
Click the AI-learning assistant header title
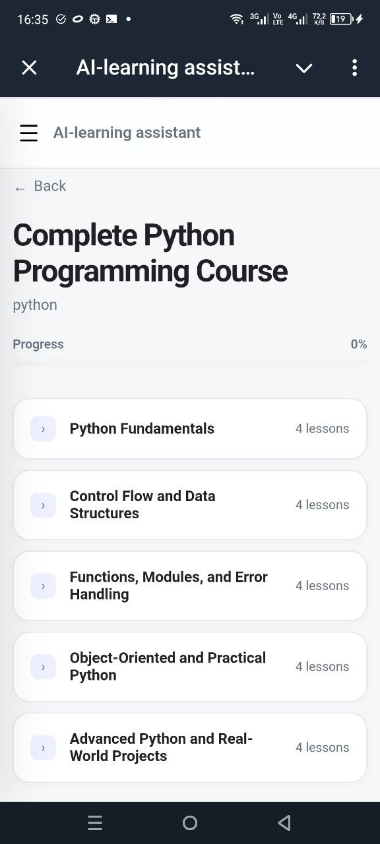pyautogui.click(x=127, y=133)
